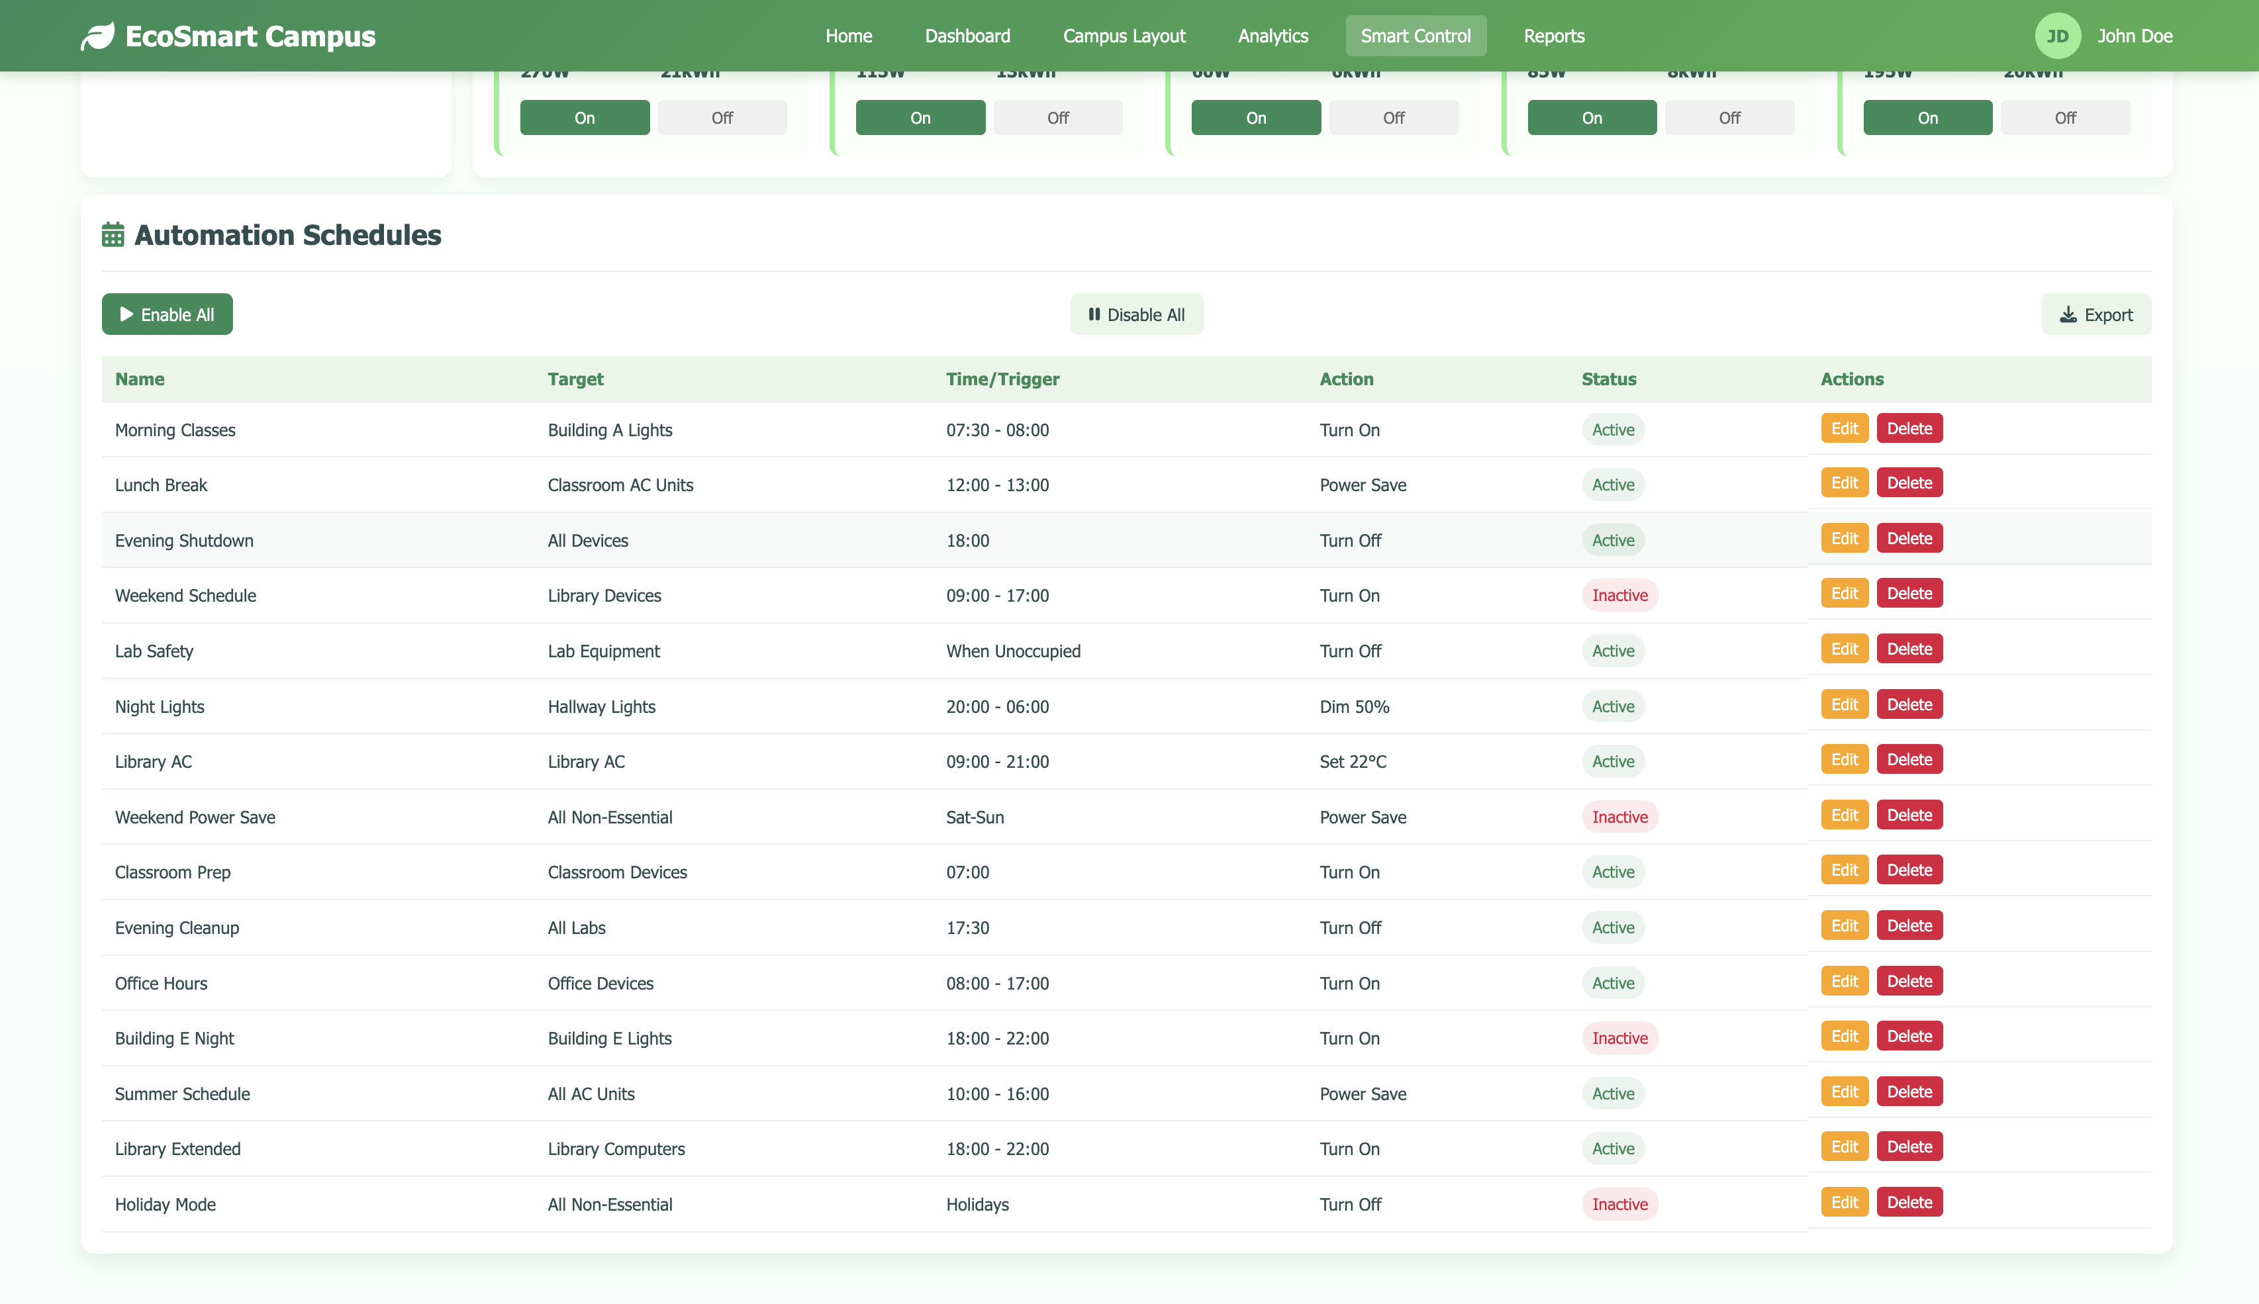The height and width of the screenshot is (1304, 2259).
Task: Click the Status column header
Action: coord(1608,379)
